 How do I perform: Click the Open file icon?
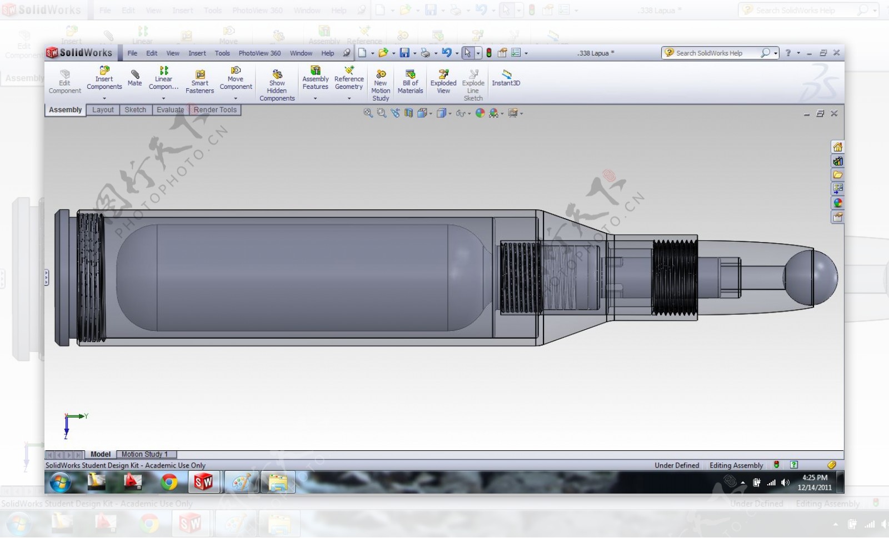coord(383,53)
